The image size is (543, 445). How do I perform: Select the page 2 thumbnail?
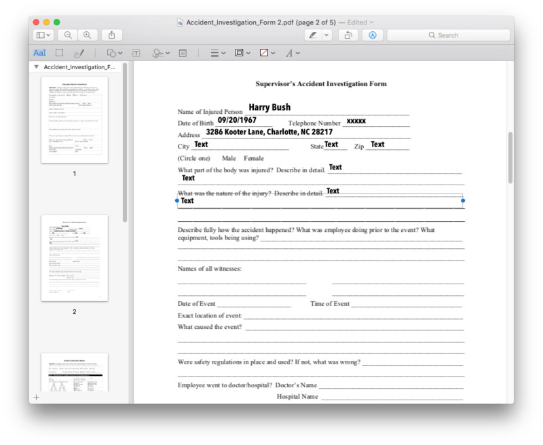pyautogui.click(x=75, y=258)
